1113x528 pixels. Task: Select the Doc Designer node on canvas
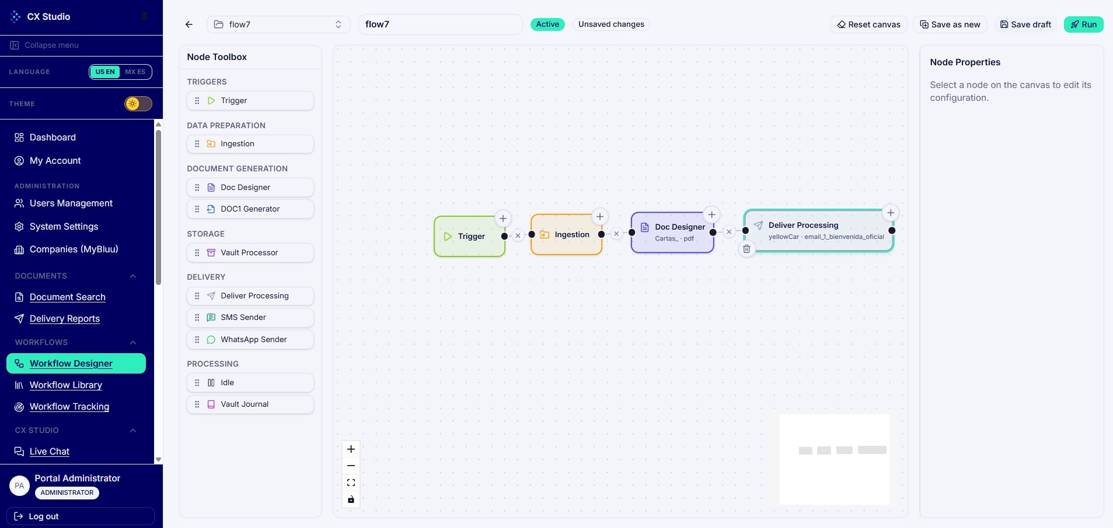pyautogui.click(x=672, y=233)
